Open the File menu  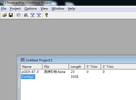(x=3, y=9)
